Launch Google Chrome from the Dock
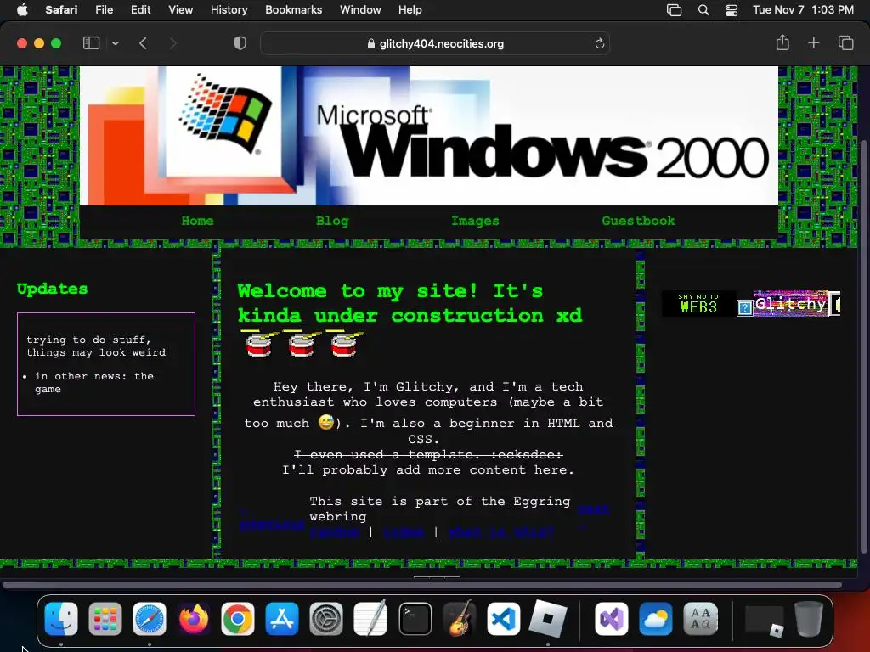 (238, 619)
